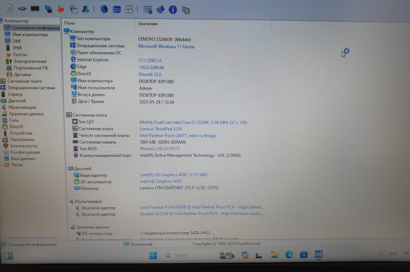Image resolution: width=410 pixels, height=272 pixels.
Task: Open Intel Panther Point HDMI audio link
Action: [202, 207]
